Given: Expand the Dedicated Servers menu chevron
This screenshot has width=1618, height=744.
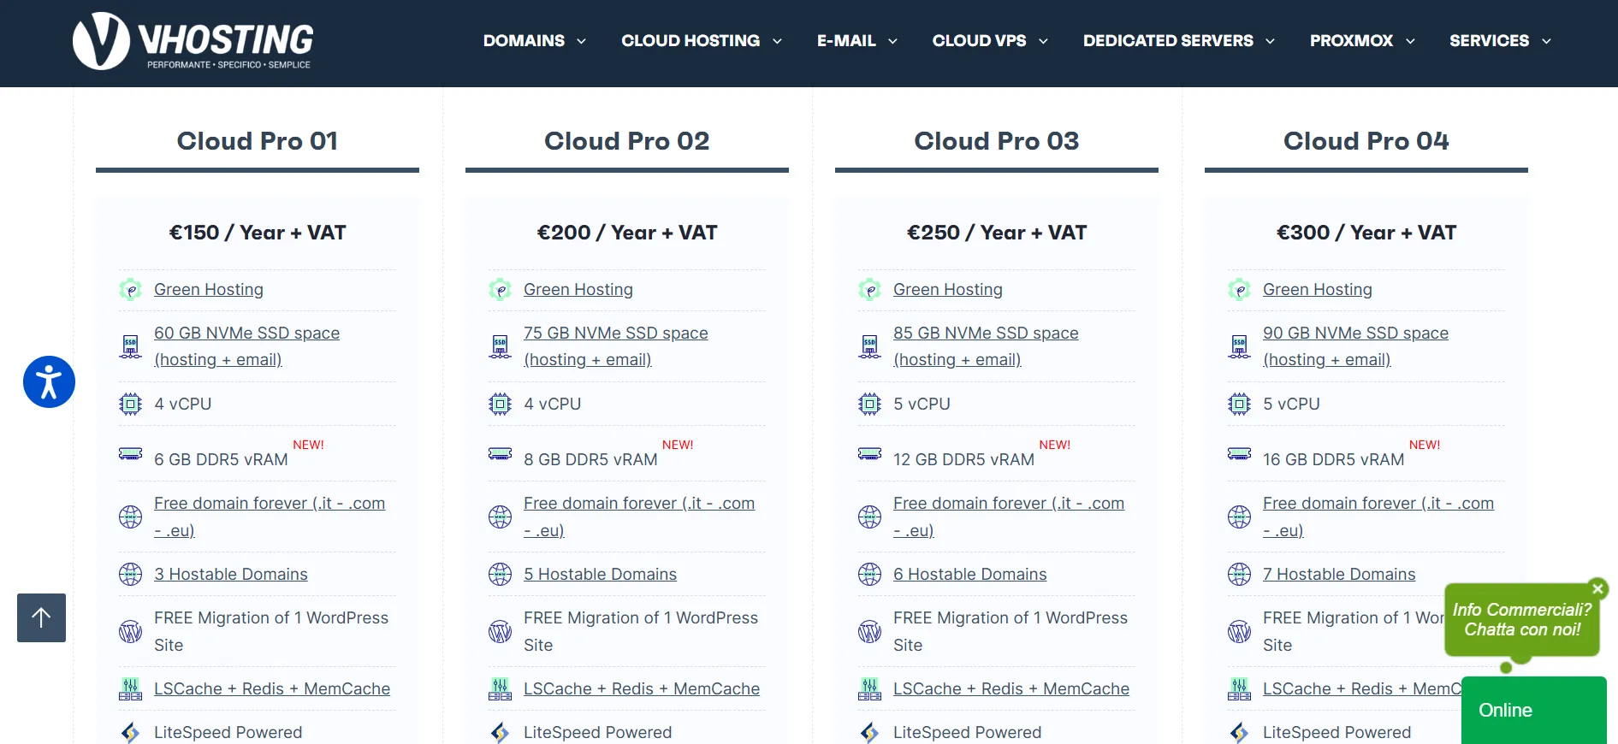Looking at the screenshot, I should pyautogui.click(x=1270, y=41).
